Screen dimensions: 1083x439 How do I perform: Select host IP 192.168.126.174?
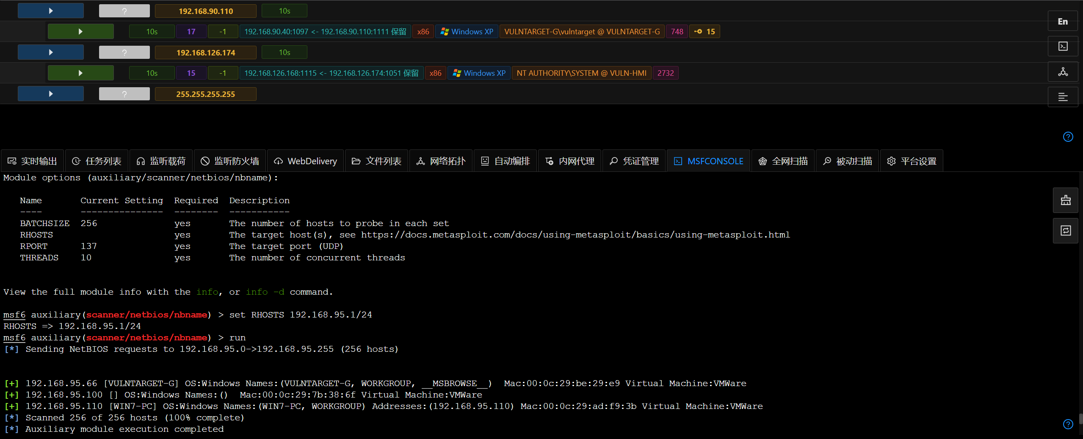pos(206,52)
